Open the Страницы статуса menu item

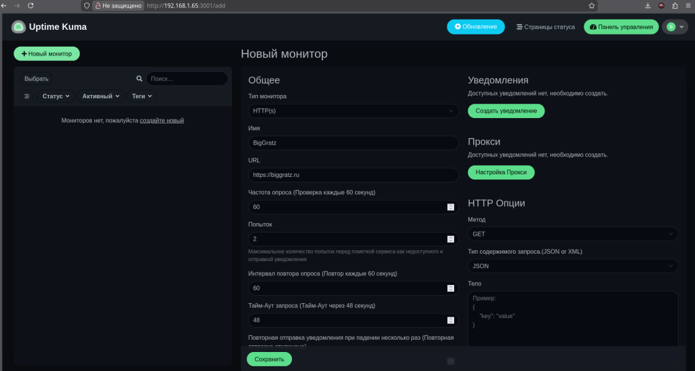click(x=545, y=27)
